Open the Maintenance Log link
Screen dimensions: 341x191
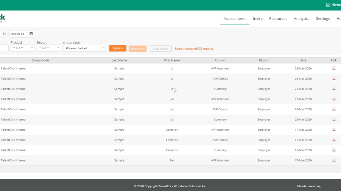point(309,186)
